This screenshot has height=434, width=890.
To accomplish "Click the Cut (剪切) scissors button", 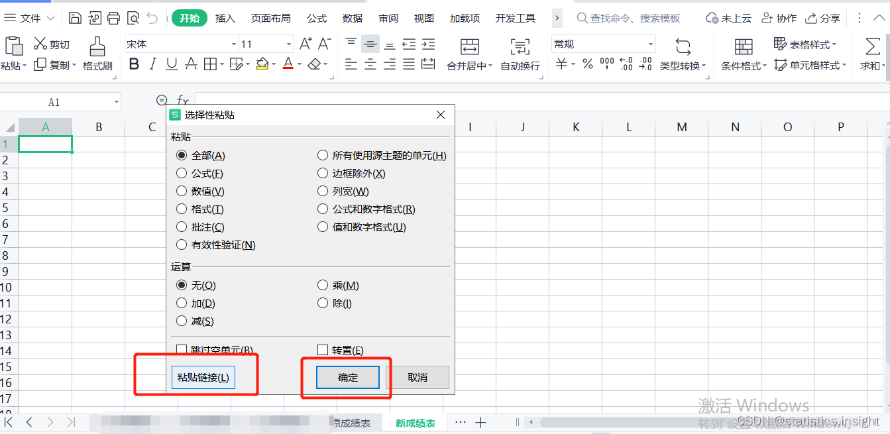I will tap(52, 44).
